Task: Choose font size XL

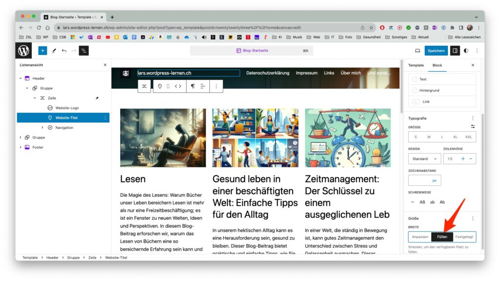Action: click(455, 137)
